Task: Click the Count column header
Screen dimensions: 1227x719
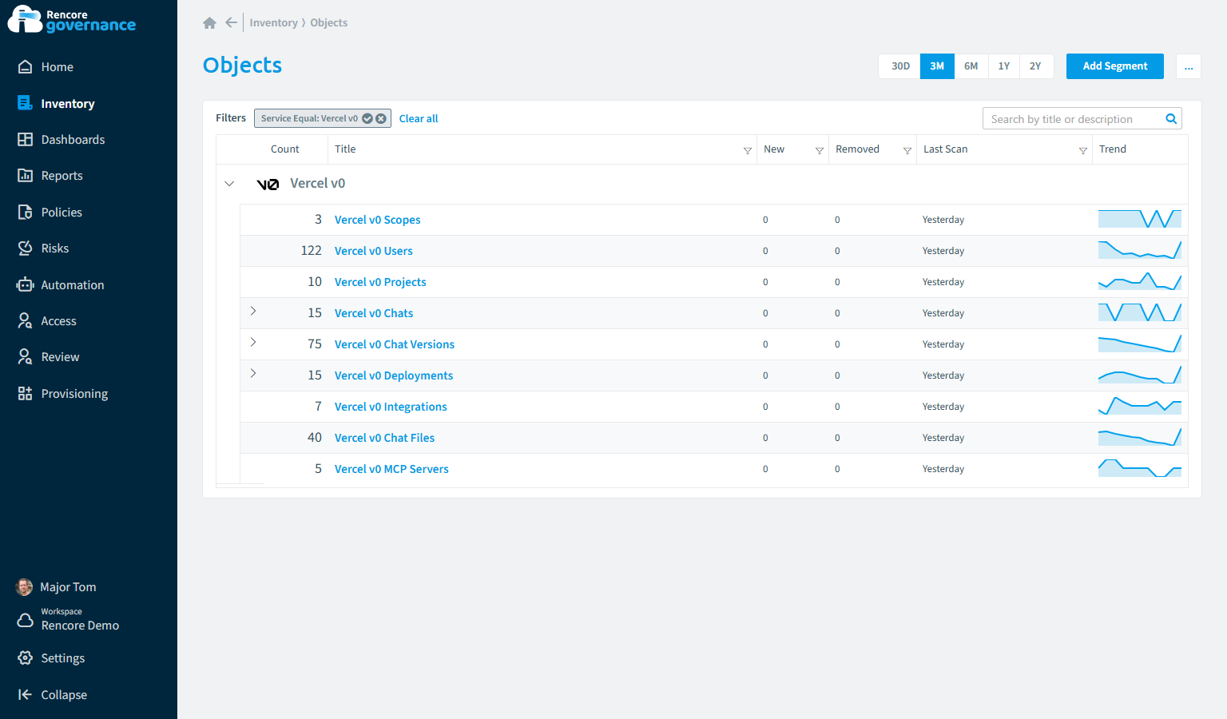Action: coord(284,149)
